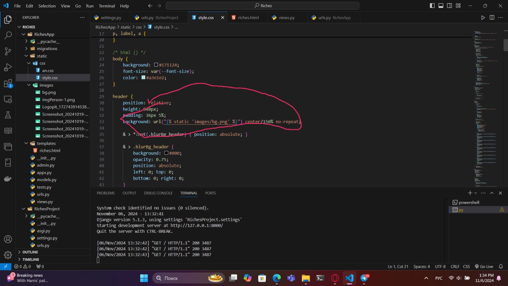Open the Terminal menu
508x286 pixels.
pyautogui.click(x=106, y=6)
